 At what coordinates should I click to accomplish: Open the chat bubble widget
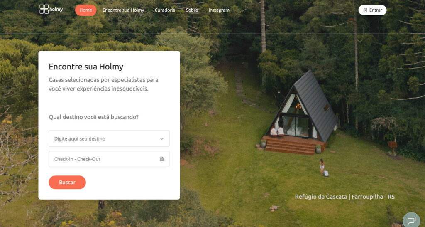click(411, 220)
